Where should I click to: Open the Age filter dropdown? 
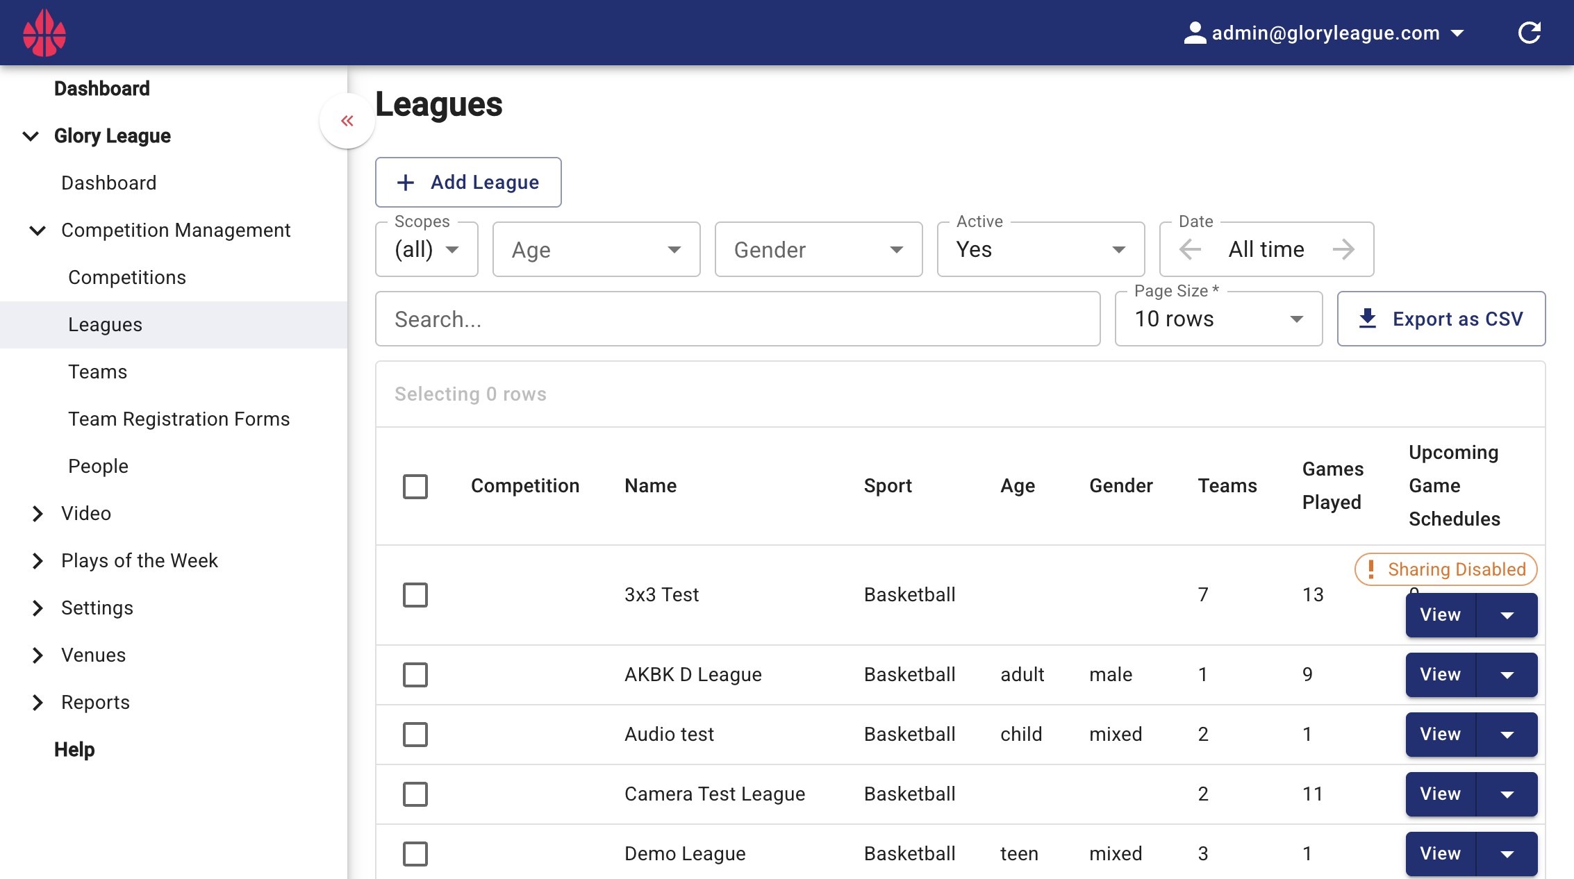(x=596, y=249)
